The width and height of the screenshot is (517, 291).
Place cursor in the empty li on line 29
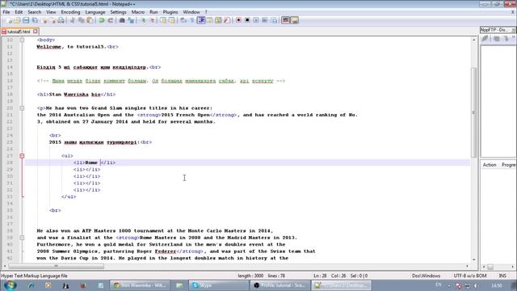pyautogui.click(x=86, y=170)
